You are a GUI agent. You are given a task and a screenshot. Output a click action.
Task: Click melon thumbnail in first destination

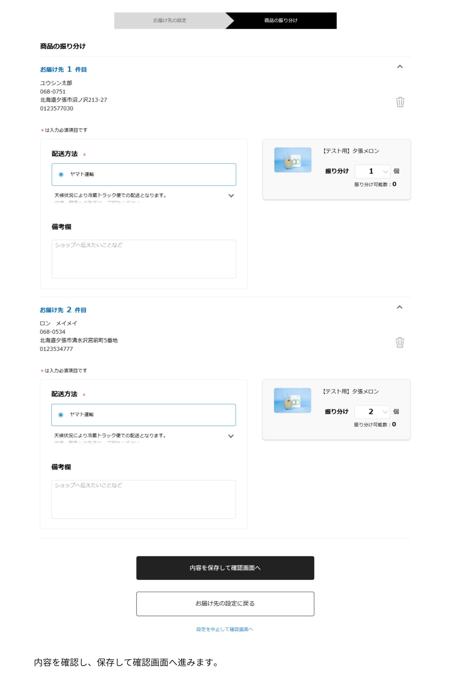292,160
